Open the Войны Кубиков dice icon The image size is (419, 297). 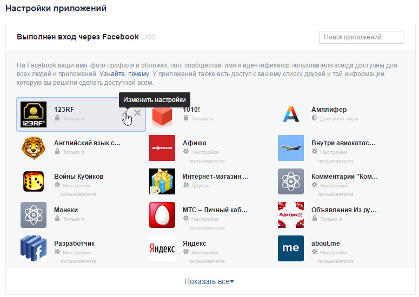(34, 181)
